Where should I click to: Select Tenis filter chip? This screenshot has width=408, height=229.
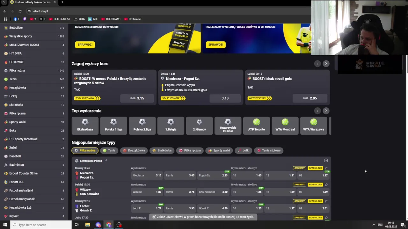tap(109, 150)
